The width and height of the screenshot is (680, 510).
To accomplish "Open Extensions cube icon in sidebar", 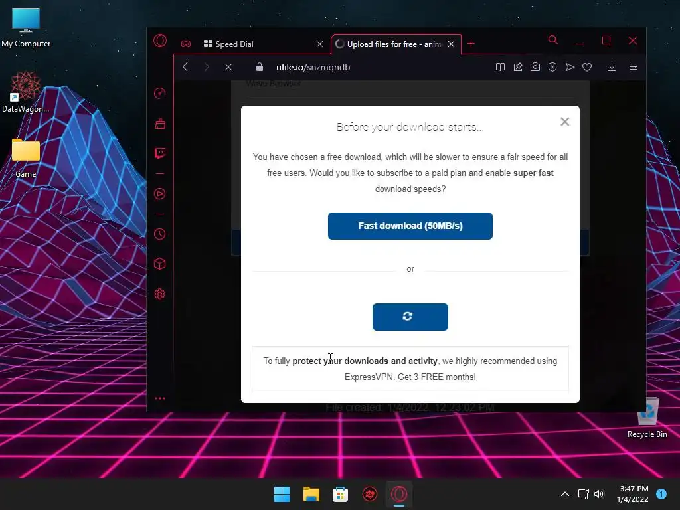I will [x=159, y=264].
